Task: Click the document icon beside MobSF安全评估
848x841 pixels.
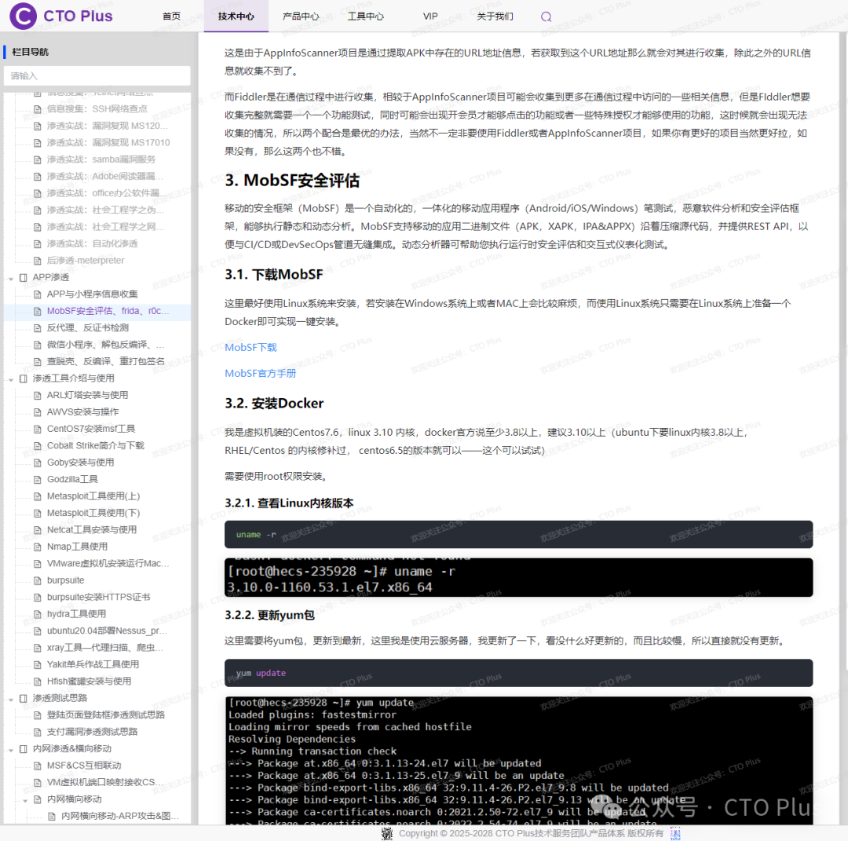Action: tap(38, 311)
